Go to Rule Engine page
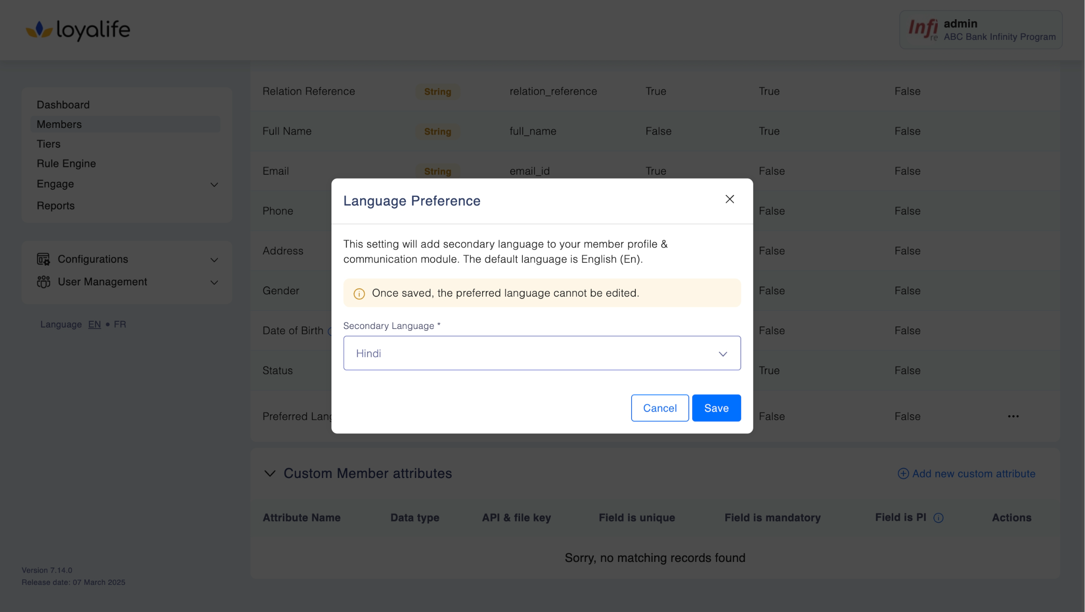The height and width of the screenshot is (612, 1085). (66, 164)
